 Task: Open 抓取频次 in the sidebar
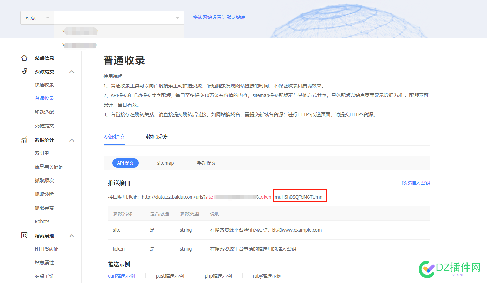click(44, 180)
